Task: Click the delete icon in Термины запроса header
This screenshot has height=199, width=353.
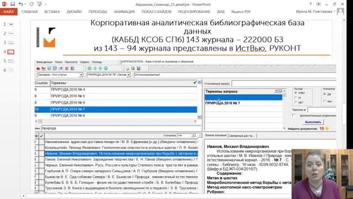Action: 276,91
